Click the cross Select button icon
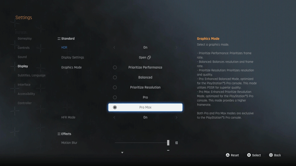296x166 pixels. pyautogui.click(x=249, y=155)
